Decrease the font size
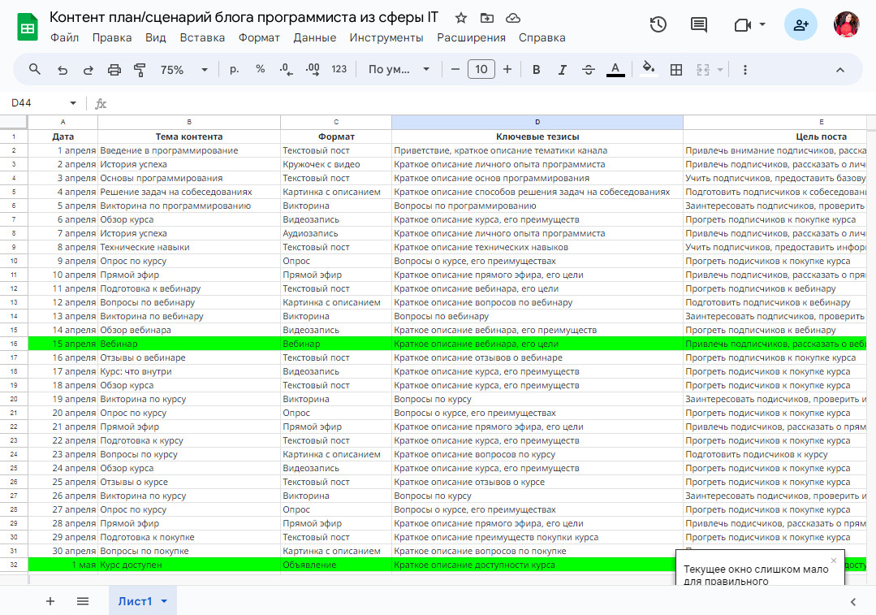The image size is (876, 615). 455,69
